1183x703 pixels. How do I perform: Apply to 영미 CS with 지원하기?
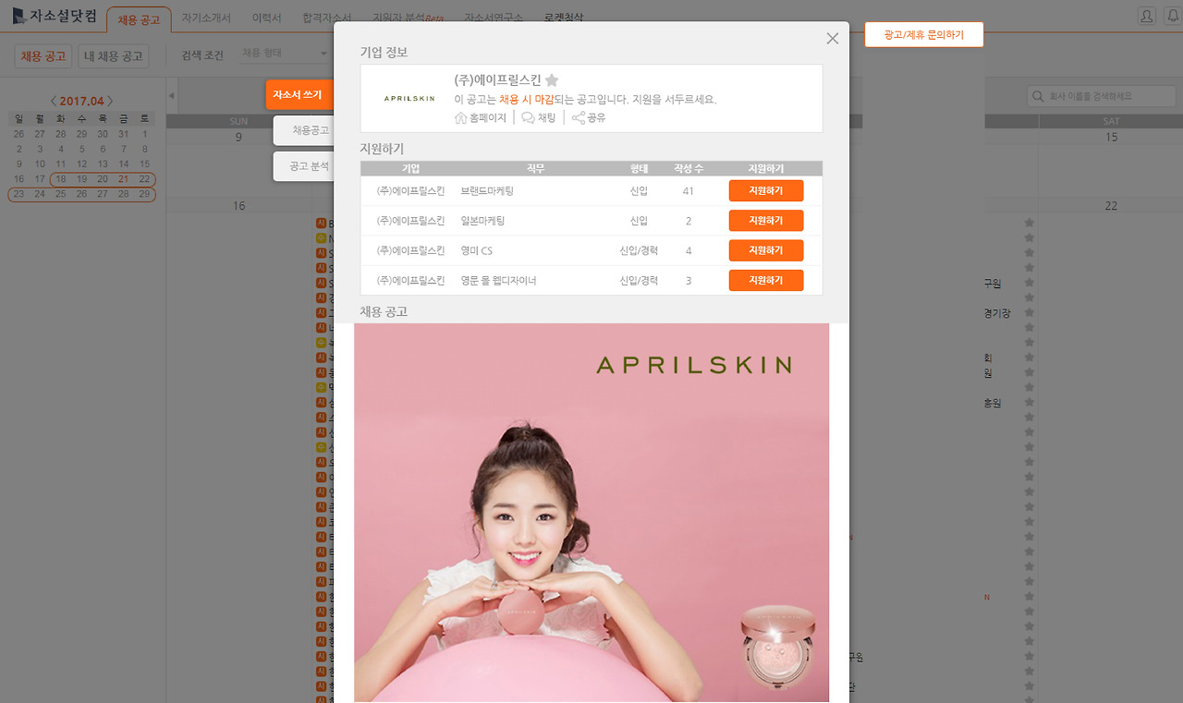point(766,250)
